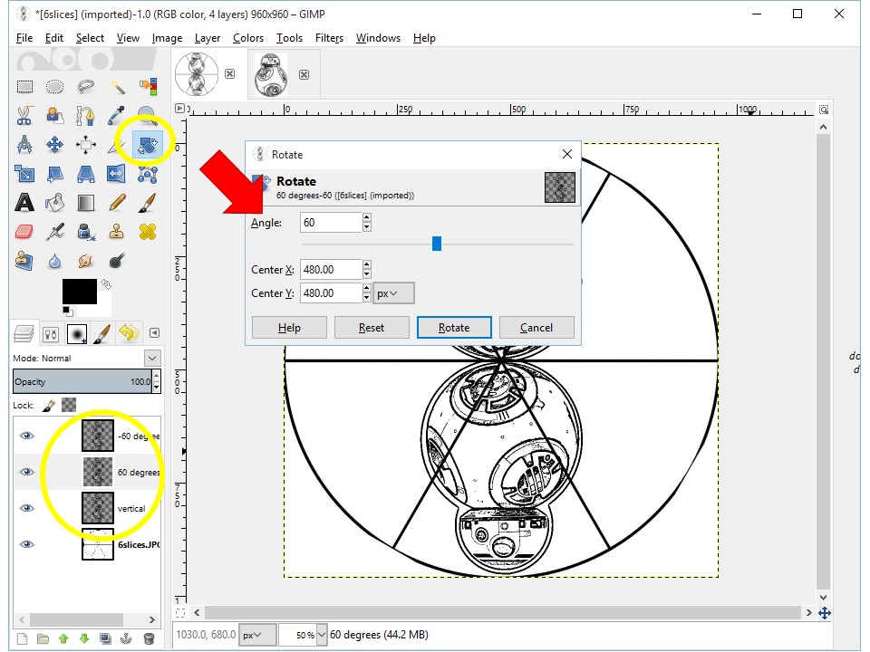This screenshot has height=652, width=870.
Task: Open the Filters menu
Action: [329, 38]
